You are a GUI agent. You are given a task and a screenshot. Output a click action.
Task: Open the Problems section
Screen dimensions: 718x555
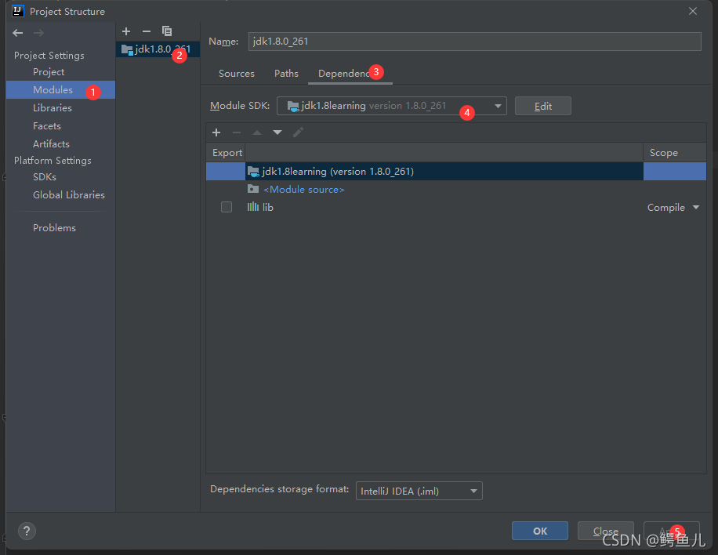54,227
